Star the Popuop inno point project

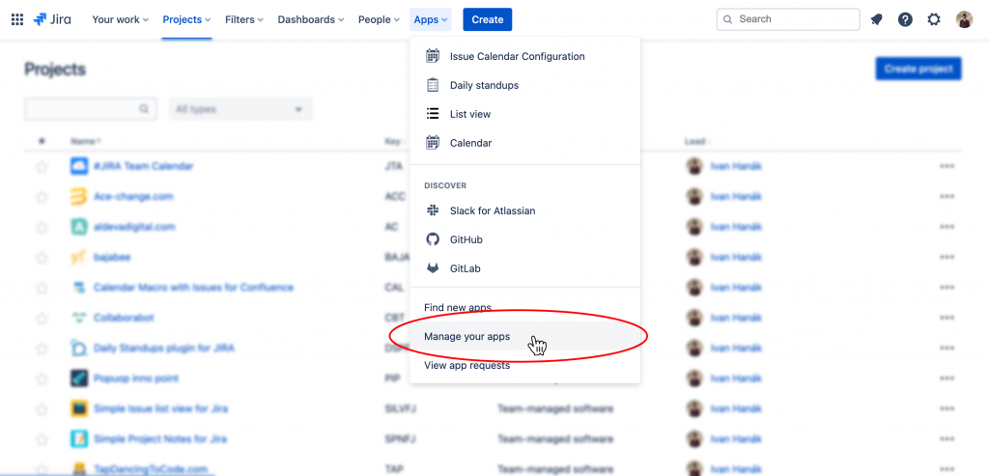[42, 378]
